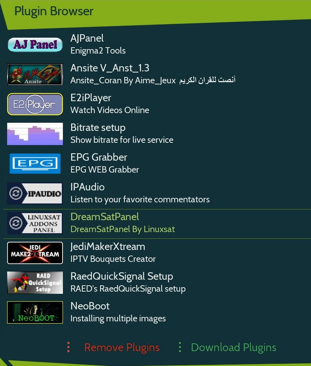Click the red dots beside Remove Plugins
The image size is (311, 366).
tap(68, 347)
